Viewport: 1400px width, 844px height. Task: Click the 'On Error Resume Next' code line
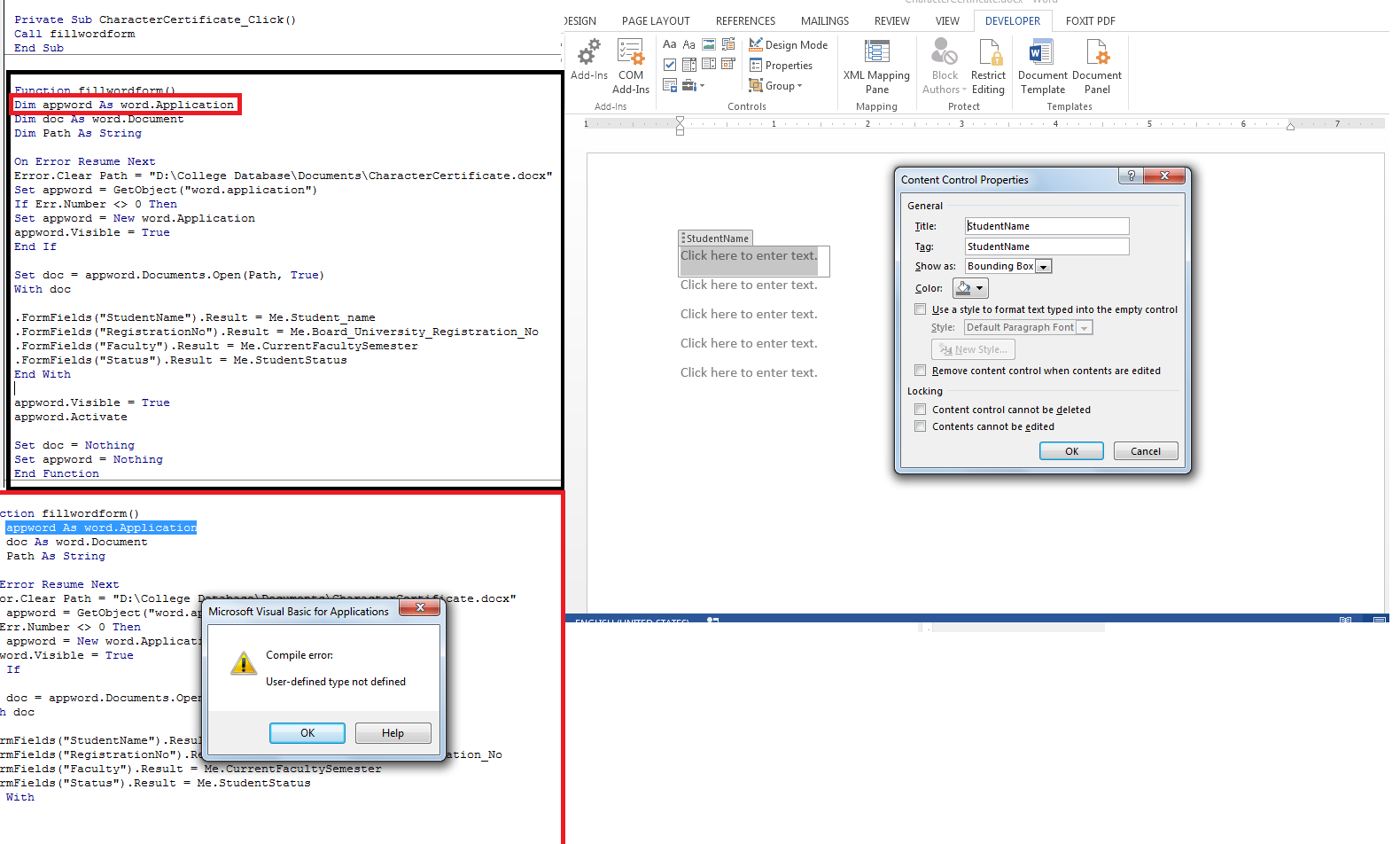[x=84, y=161]
